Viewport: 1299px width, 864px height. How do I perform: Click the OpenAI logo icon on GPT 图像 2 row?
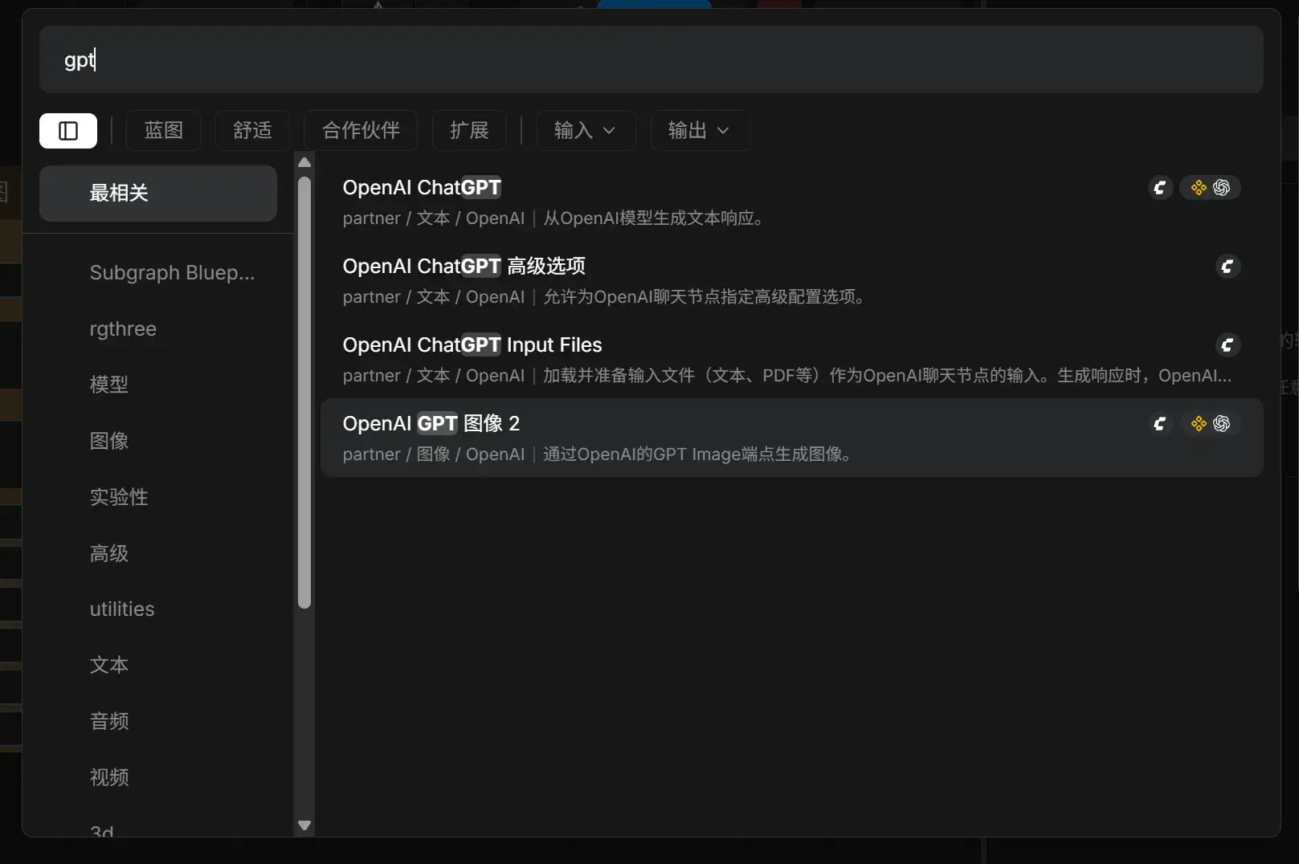tap(1222, 424)
